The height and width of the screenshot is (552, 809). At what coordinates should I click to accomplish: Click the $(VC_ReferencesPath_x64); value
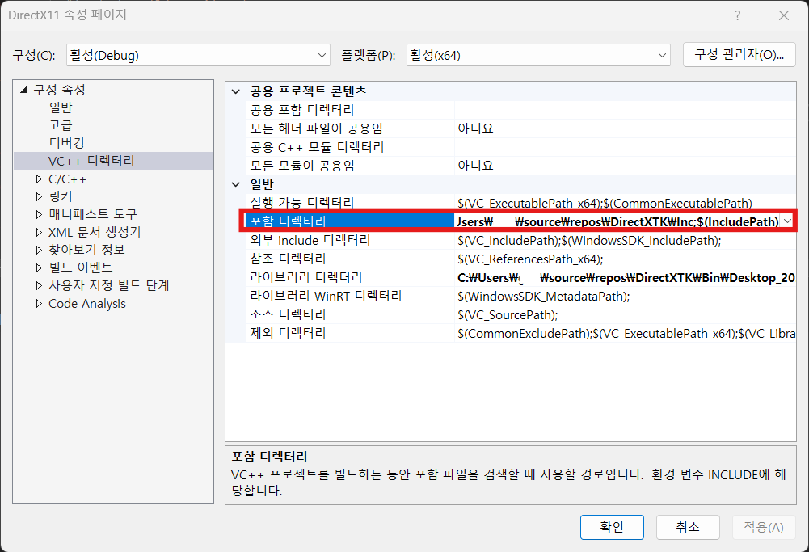(530, 259)
